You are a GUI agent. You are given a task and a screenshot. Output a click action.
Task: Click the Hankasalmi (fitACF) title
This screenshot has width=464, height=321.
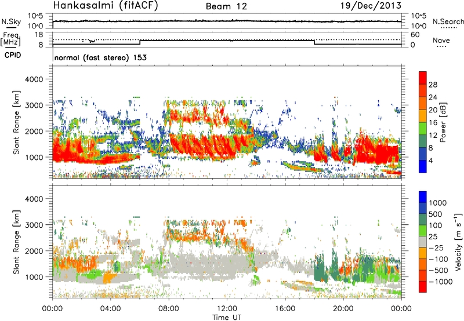(x=106, y=6)
